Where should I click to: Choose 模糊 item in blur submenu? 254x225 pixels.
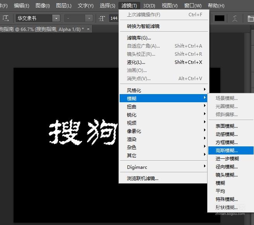pyautogui.click(x=231, y=183)
